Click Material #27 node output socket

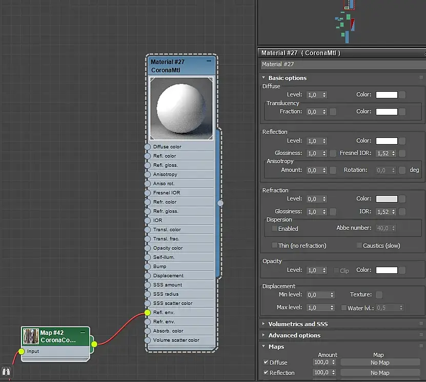[220, 203]
